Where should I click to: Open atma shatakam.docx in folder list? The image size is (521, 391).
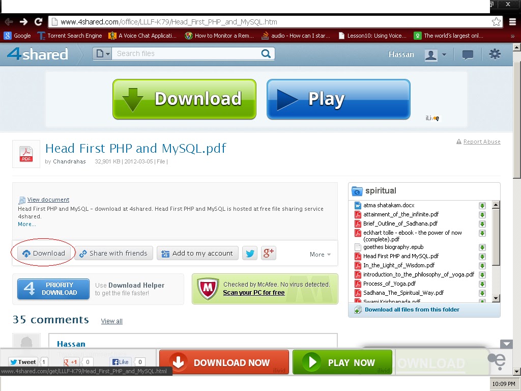[389, 205]
